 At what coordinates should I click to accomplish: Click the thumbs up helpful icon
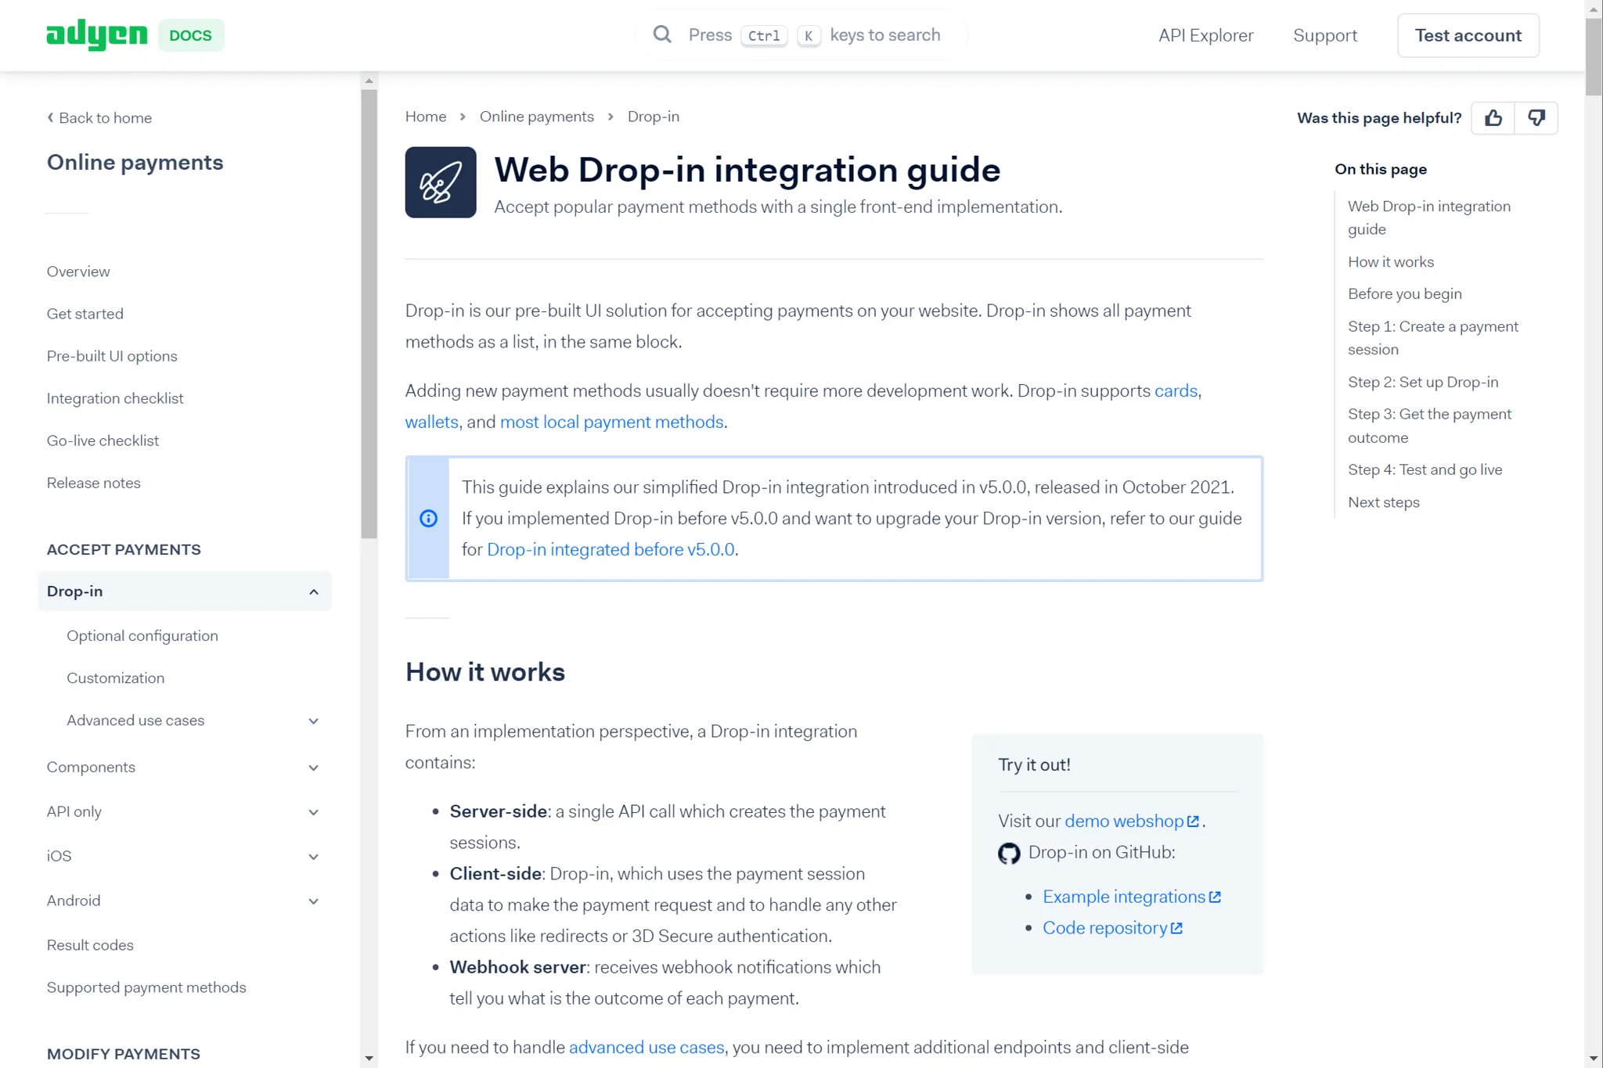pyautogui.click(x=1493, y=118)
